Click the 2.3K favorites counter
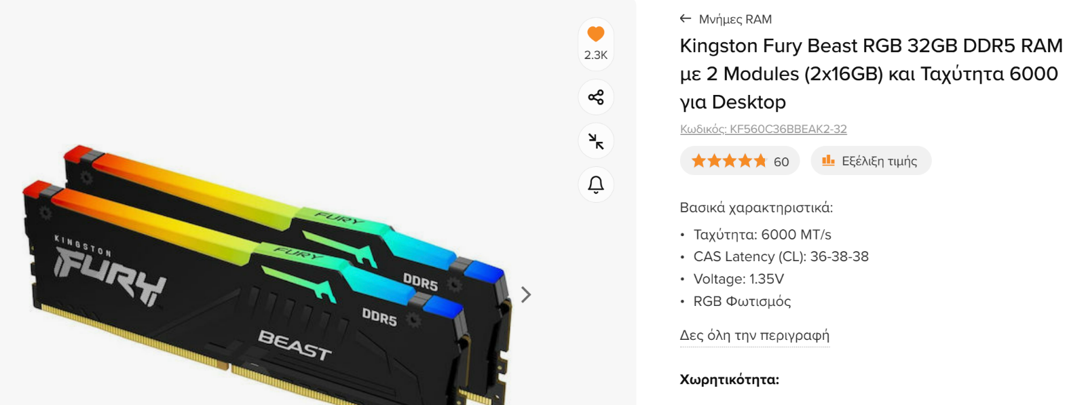1086x405 pixels. (x=596, y=55)
